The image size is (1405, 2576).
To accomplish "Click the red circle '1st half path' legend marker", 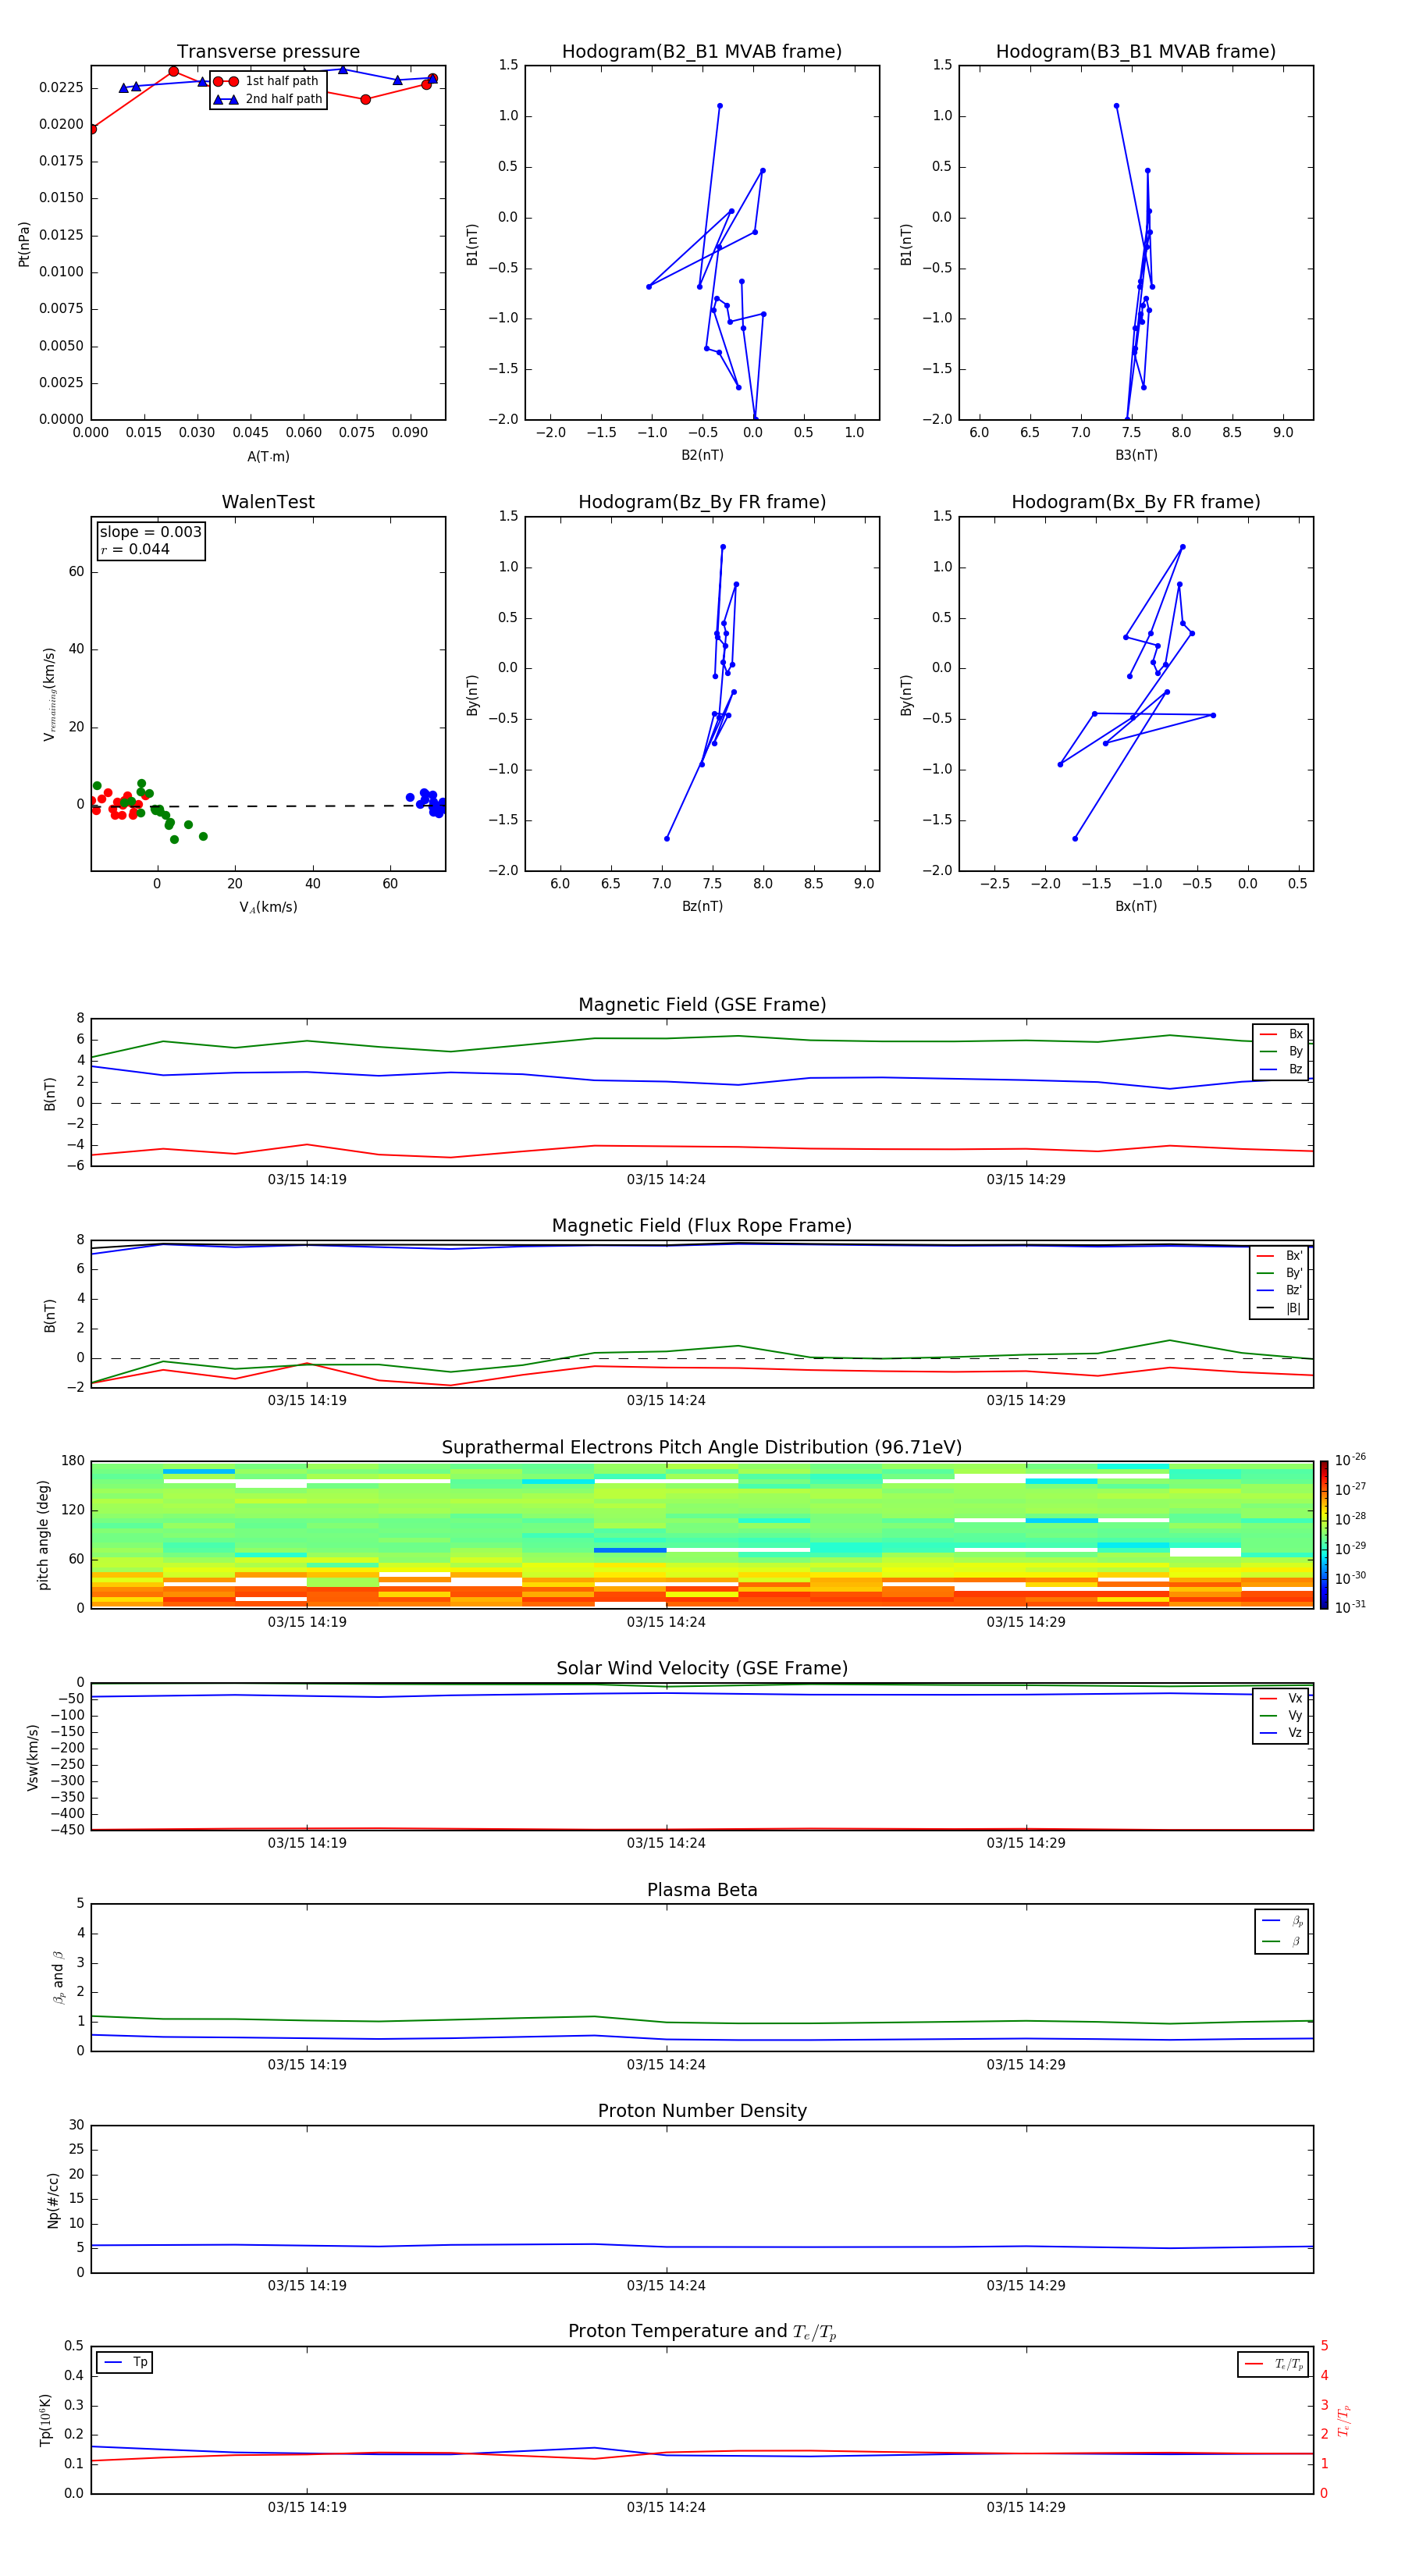I will tap(226, 81).
